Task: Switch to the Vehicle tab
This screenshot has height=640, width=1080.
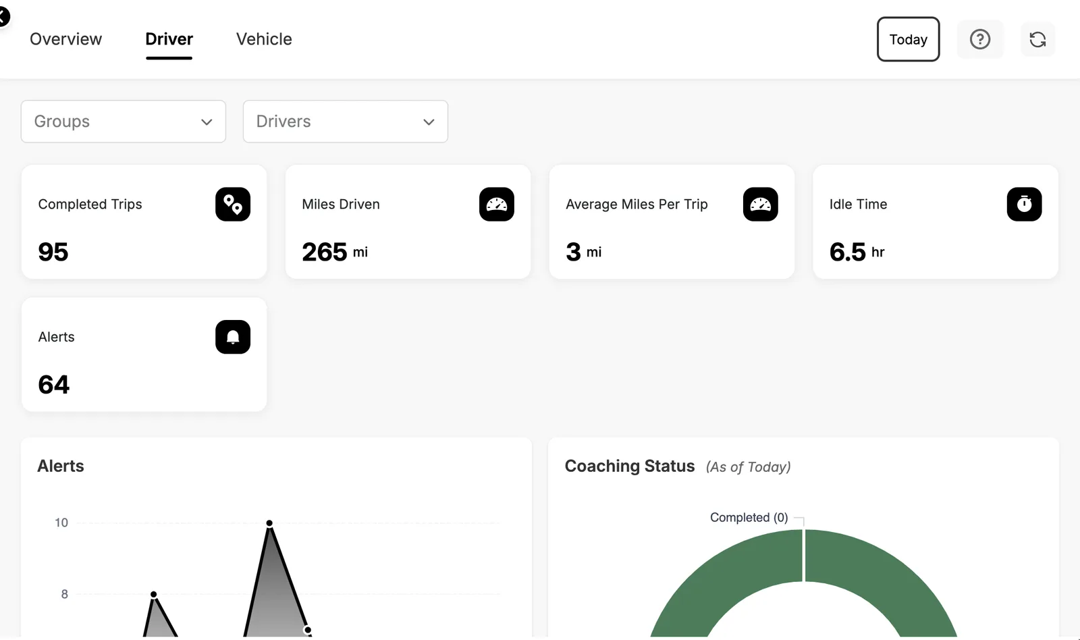Action: tap(264, 39)
